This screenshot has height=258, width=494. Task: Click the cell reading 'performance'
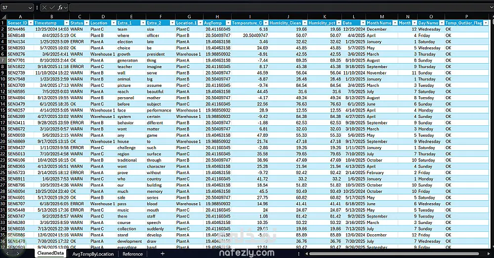161,111
